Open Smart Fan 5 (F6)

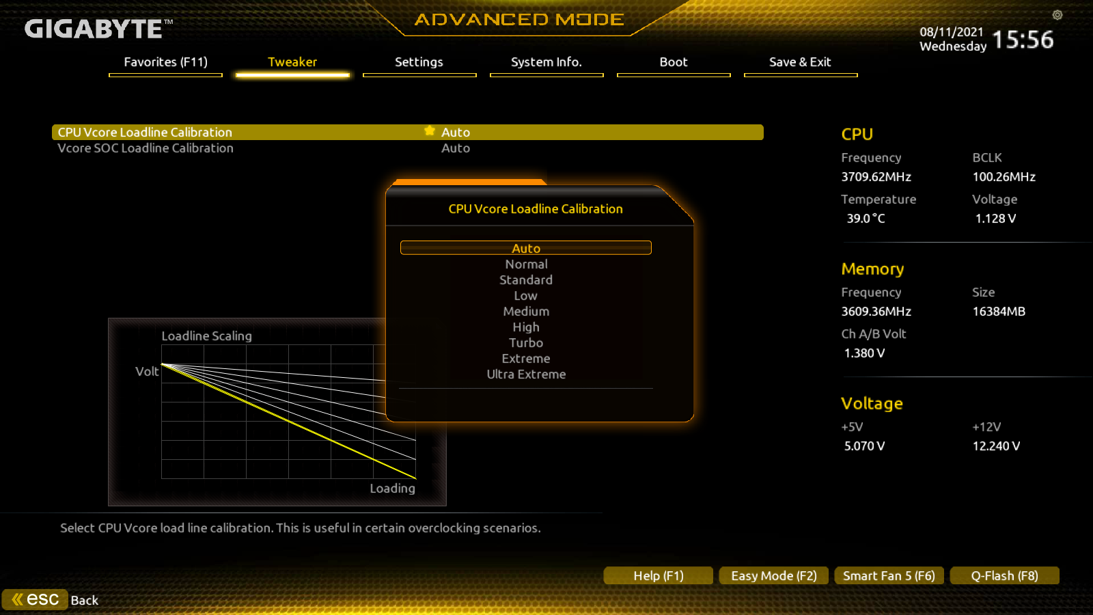point(889,576)
